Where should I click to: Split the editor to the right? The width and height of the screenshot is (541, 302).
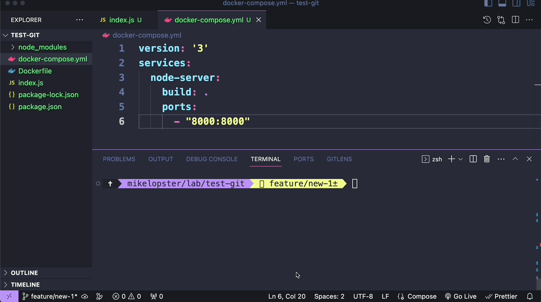515,20
